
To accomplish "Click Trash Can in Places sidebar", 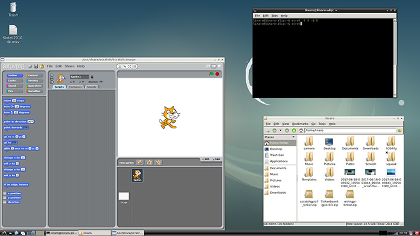I will (277, 155).
